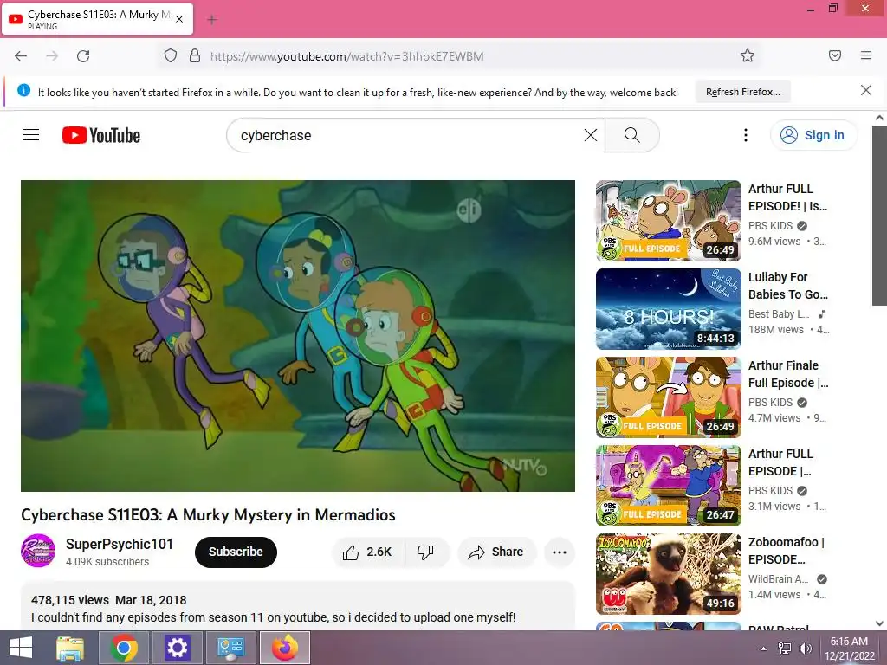Open the network icon in system tray
The image size is (887, 665).
785,649
